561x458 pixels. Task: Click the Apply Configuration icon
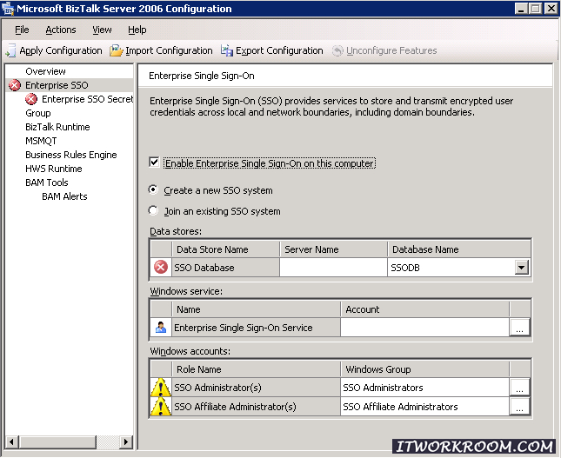[x=10, y=50]
